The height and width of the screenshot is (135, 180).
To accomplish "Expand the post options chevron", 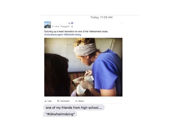I will coord(122,23).
